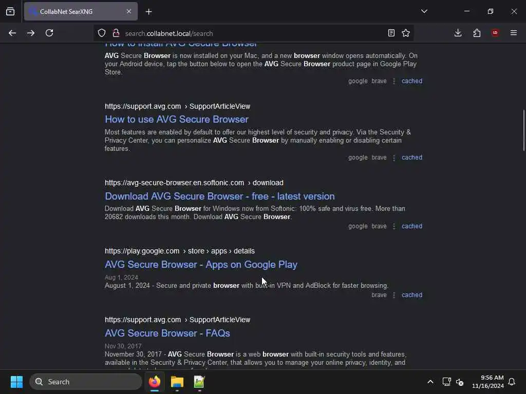Click taskbar Search box
The width and height of the screenshot is (526, 394).
[x=86, y=382]
